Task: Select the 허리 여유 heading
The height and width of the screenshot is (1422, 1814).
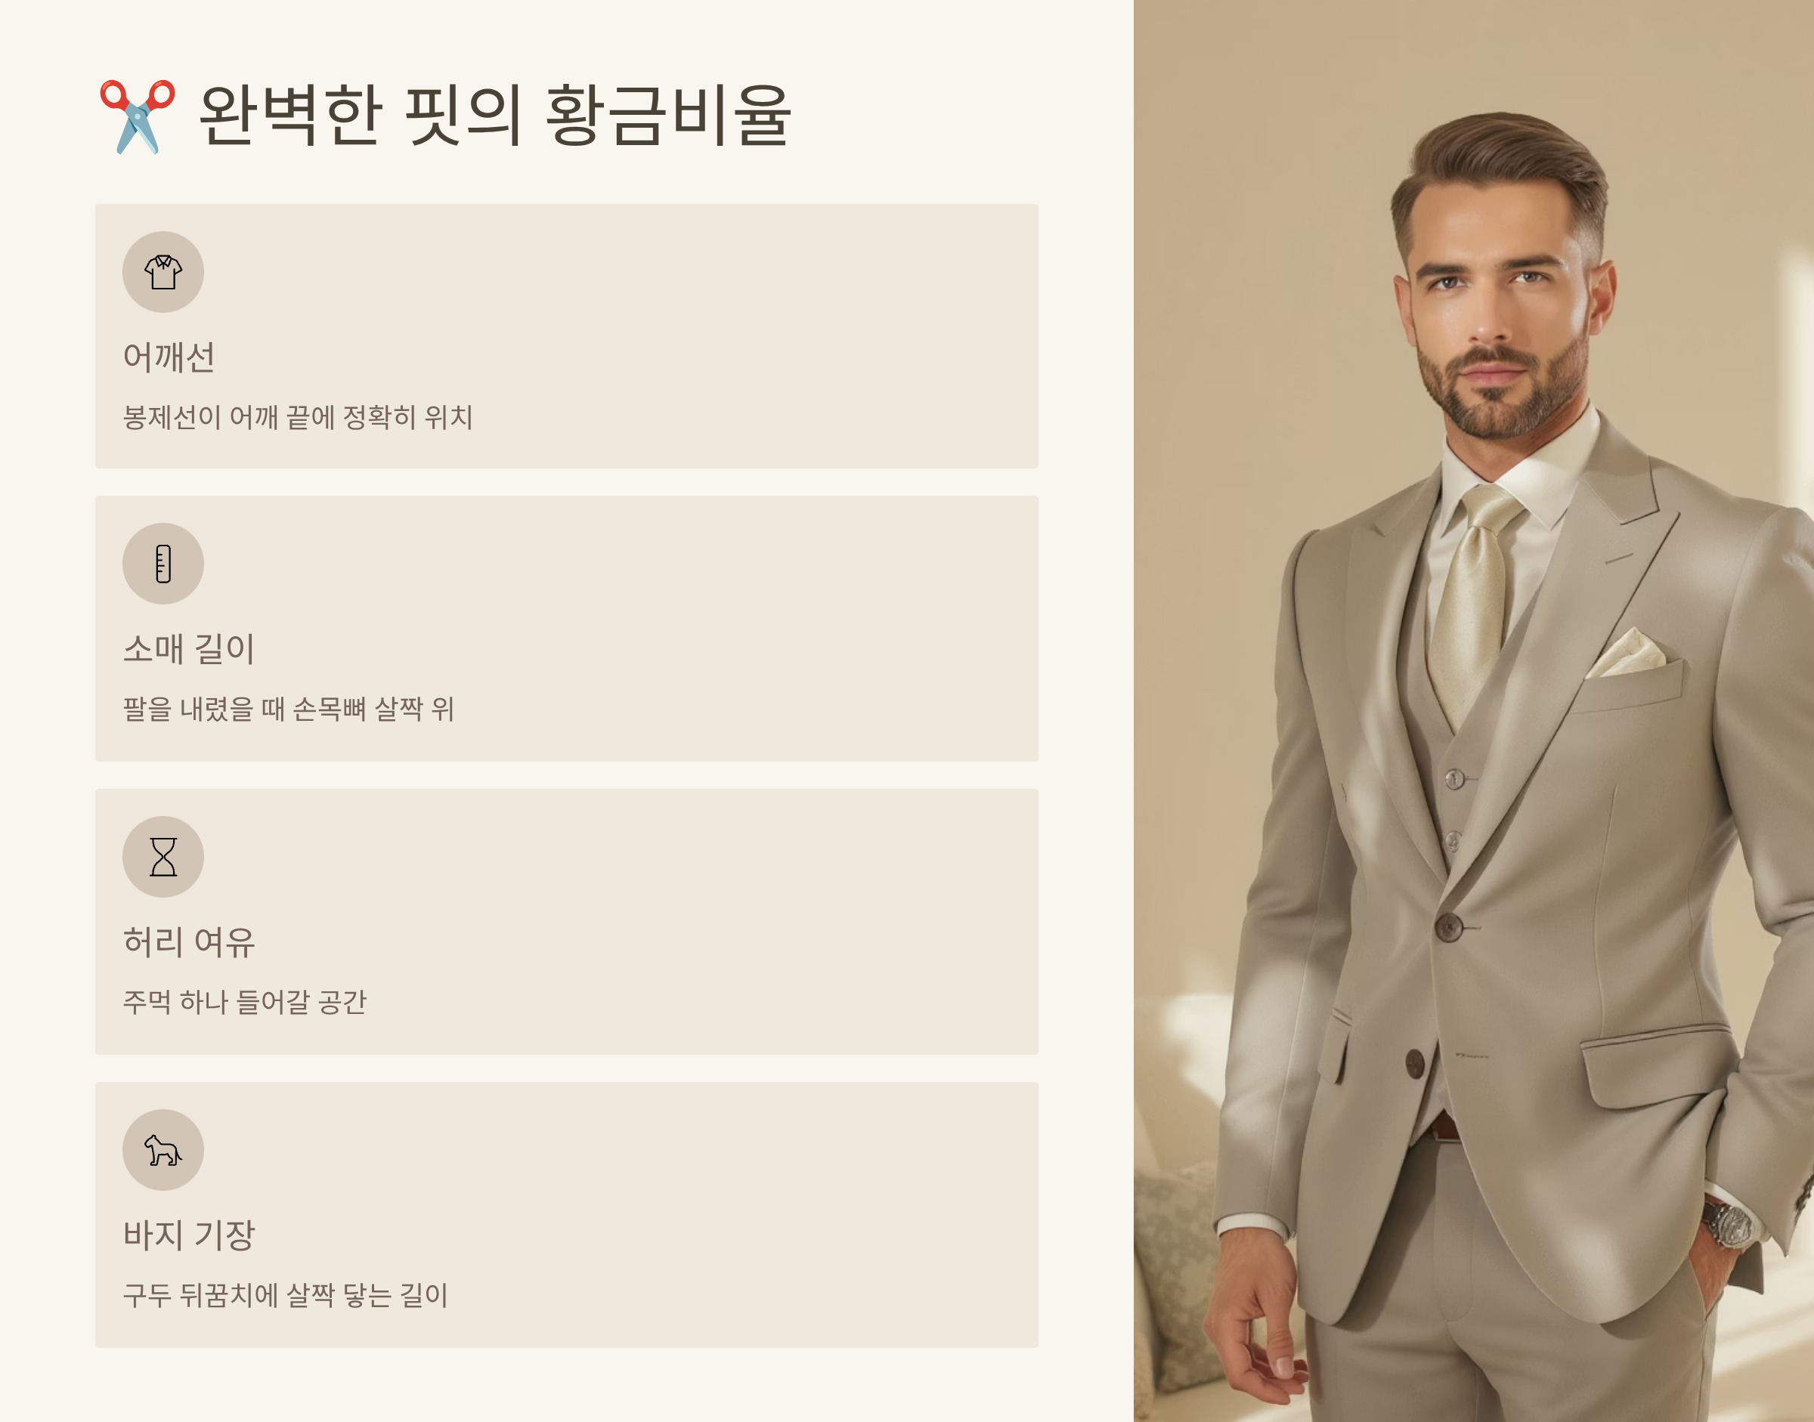Action: [x=189, y=941]
